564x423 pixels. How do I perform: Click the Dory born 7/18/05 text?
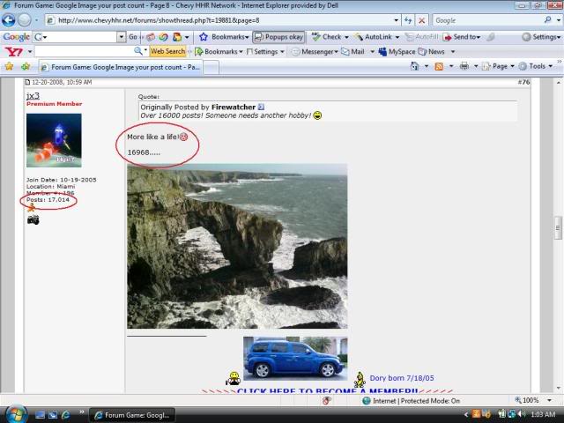(x=402, y=378)
